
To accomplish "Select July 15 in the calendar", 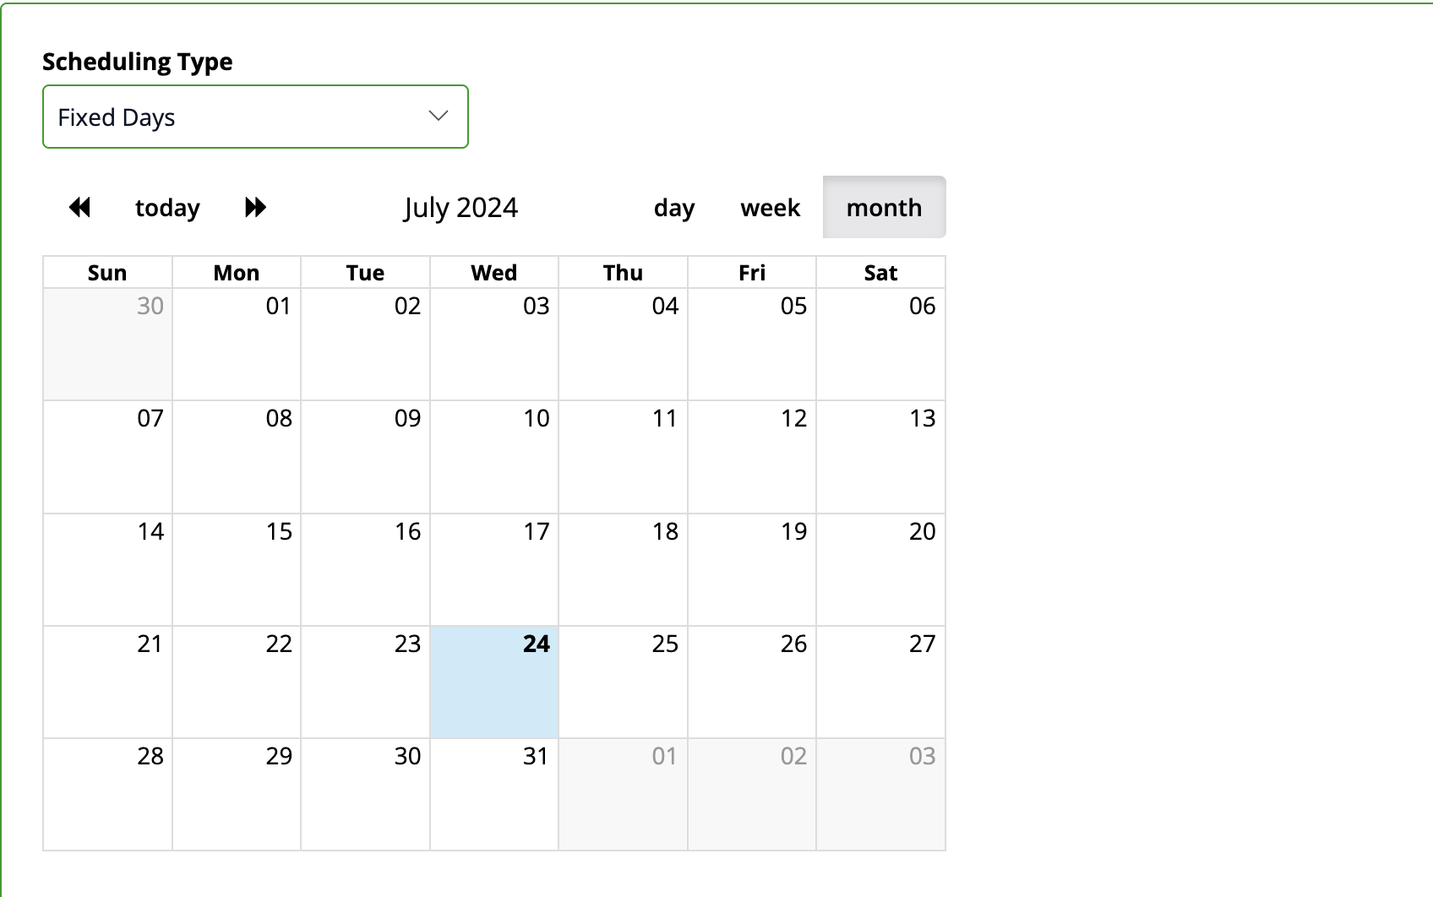I will (237, 570).
